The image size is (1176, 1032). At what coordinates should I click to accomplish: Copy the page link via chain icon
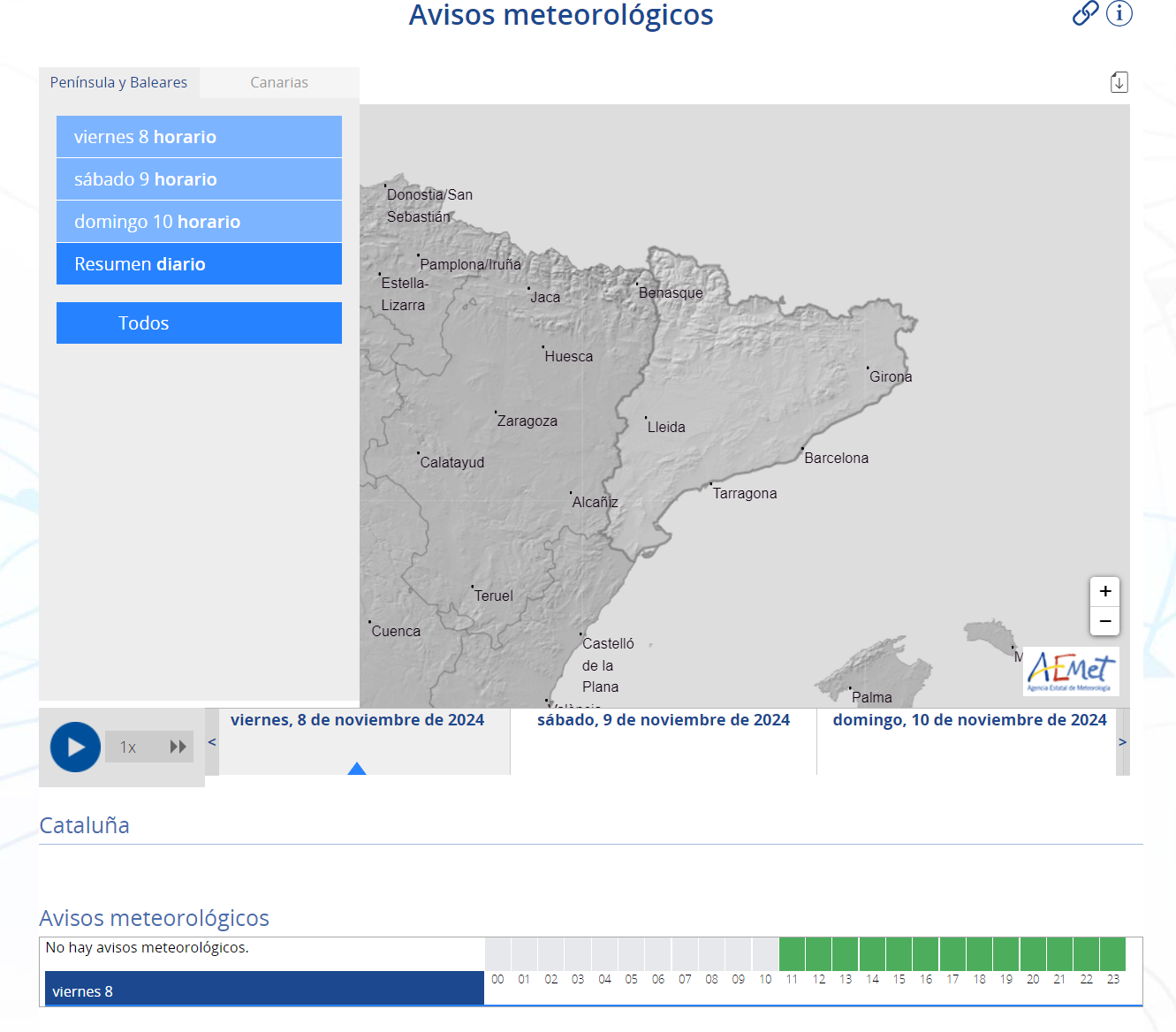(1085, 13)
